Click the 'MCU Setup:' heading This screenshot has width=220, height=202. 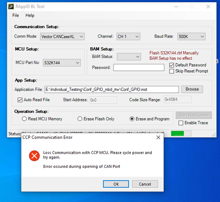(x=27, y=49)
